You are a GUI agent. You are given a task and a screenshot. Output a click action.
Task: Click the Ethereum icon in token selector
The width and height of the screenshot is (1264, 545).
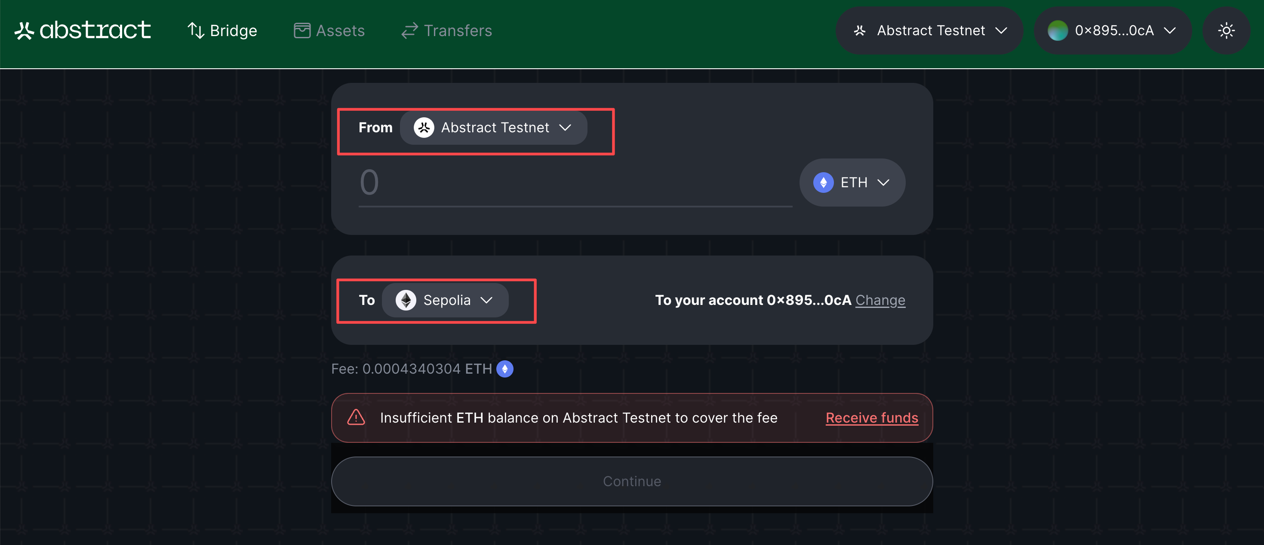[823, 183]
